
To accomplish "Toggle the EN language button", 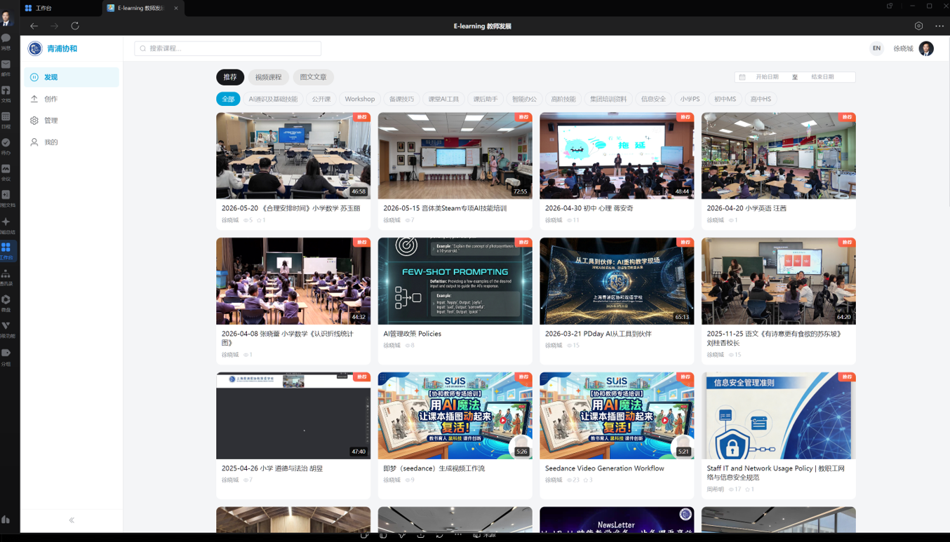I will (x=876, y=48).
